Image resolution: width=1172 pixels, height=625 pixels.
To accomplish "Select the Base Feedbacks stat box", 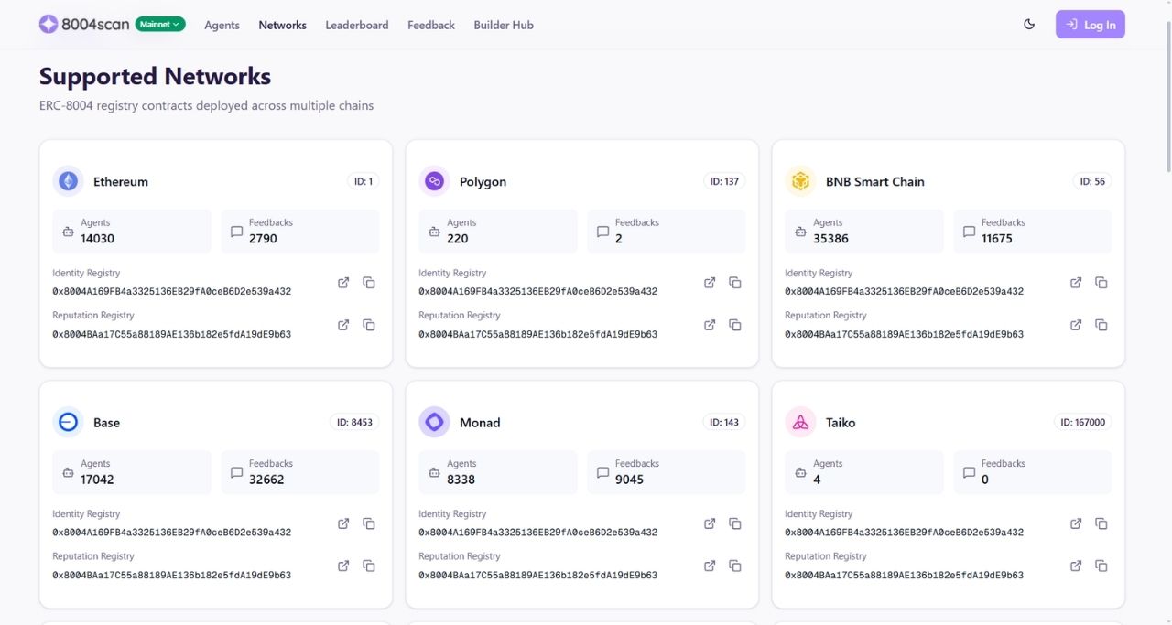I will (x=299, y=472).
